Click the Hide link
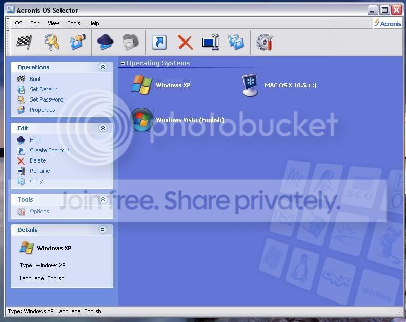This screenshot has height=322, width=406. pyautogui.click(x=35, y=140)
